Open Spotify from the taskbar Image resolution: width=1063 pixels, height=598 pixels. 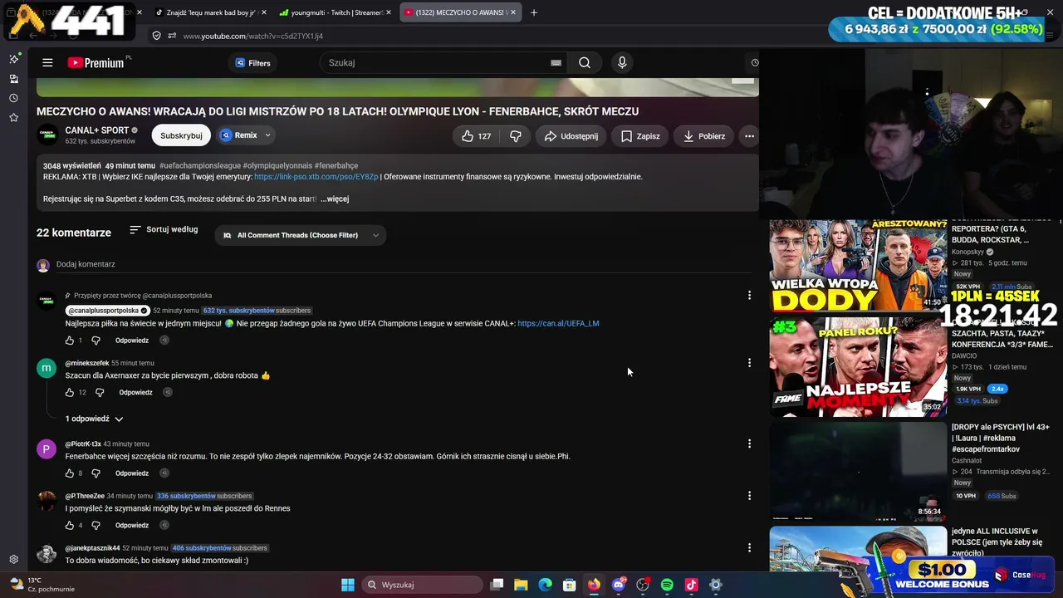(667, 585)
